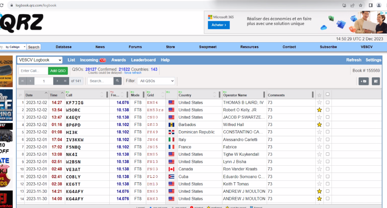Jump to the last logbook page
The width and height of the screenshot is (387, 208).
click(x=65, y=81)
